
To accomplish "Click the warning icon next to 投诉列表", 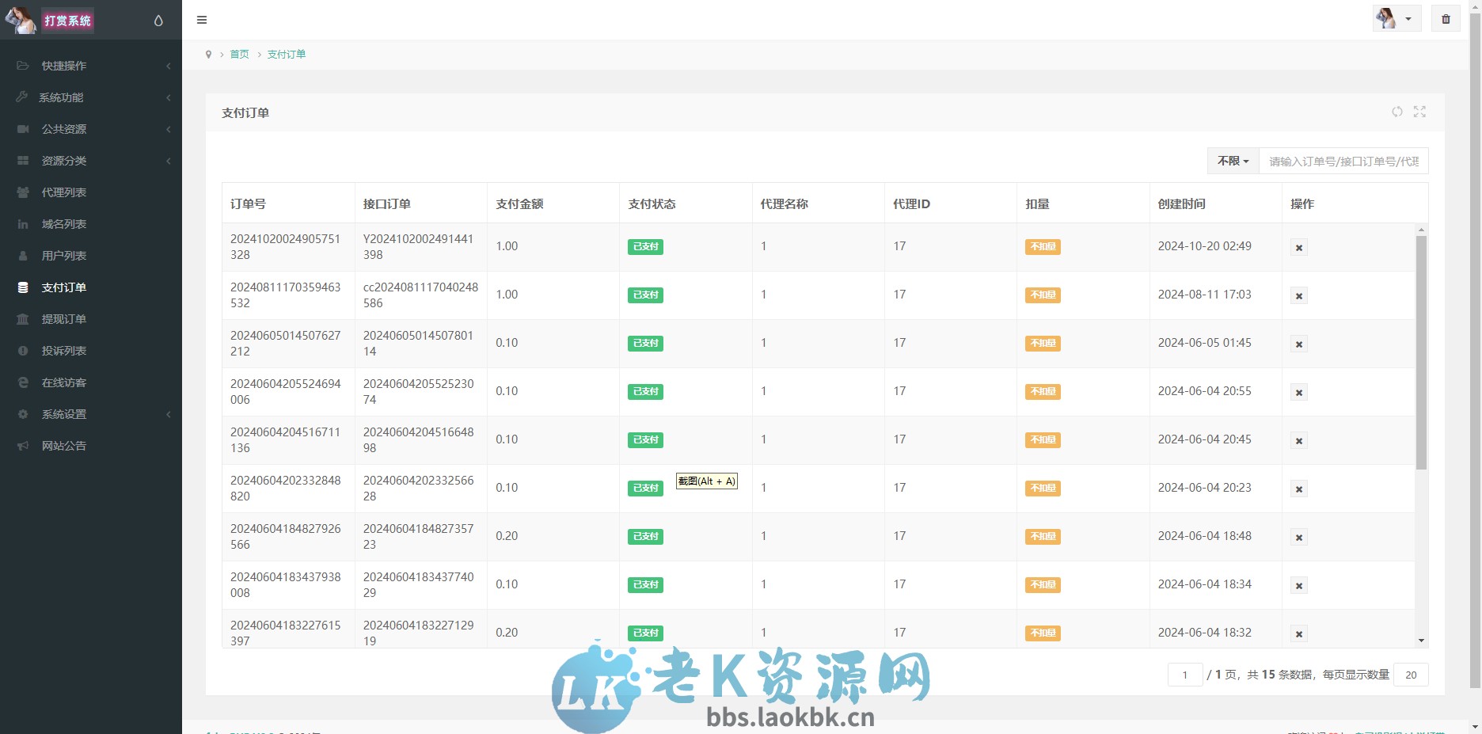I will pyautogui.click(x=22, y=351).
